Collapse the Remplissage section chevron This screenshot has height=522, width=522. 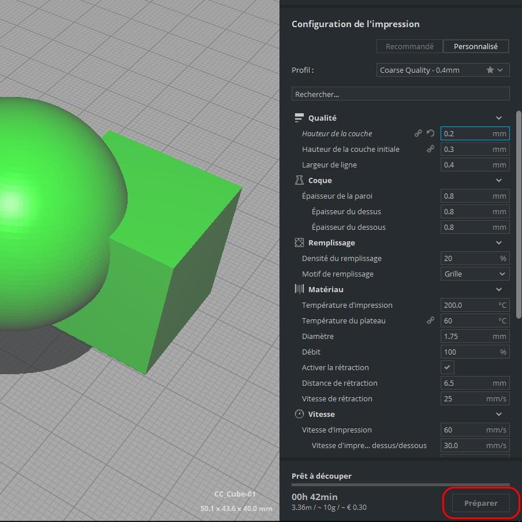tap(499, 243)
